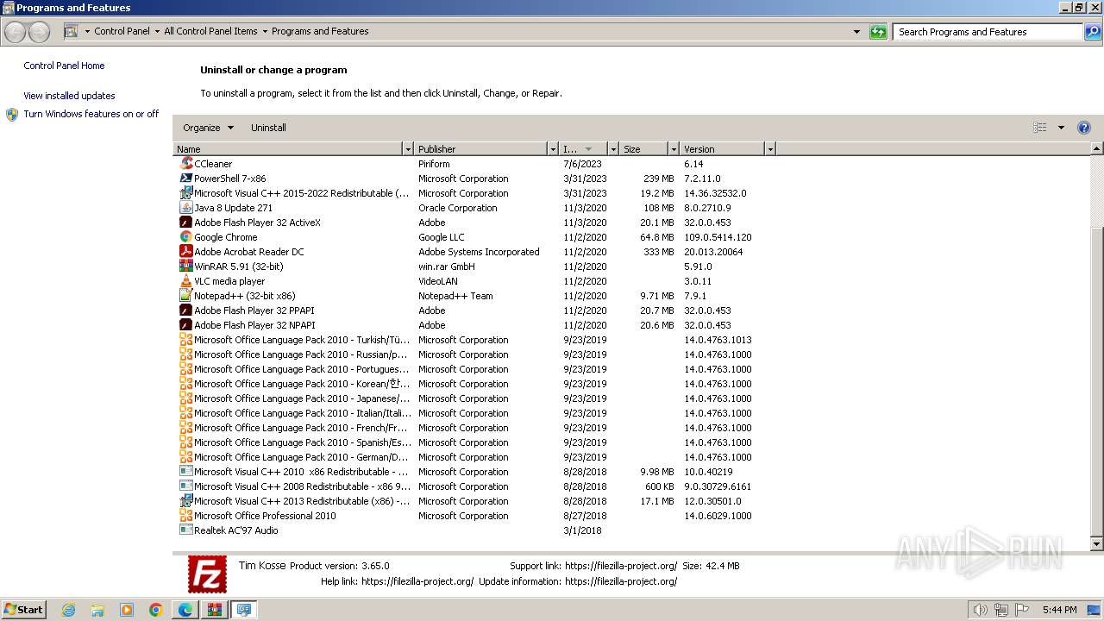Click the FileZilla logo in details pane
Viewport: 1104px width, 621px height.
tap(208, 574)
